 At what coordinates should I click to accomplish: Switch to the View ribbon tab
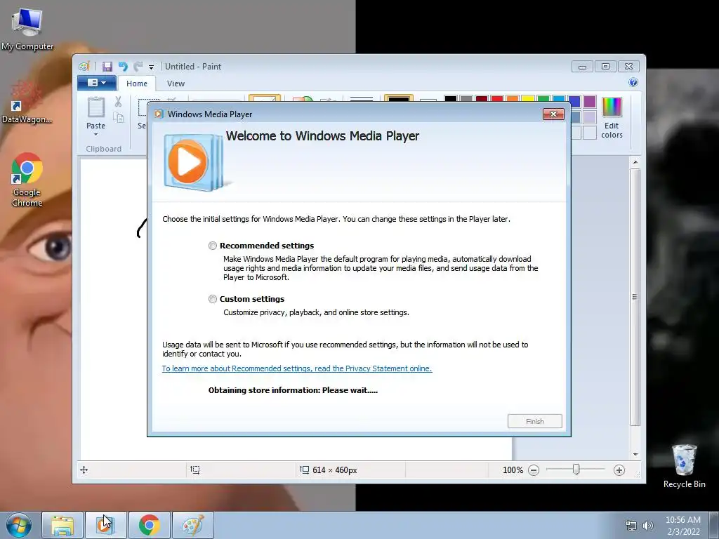click(x=176, y=84)
